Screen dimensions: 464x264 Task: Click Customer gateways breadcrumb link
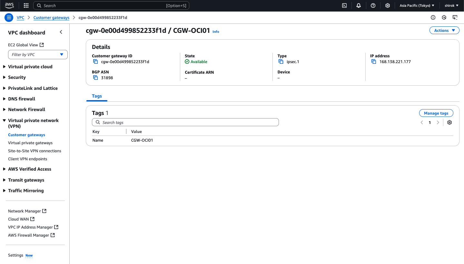point(51,17)
